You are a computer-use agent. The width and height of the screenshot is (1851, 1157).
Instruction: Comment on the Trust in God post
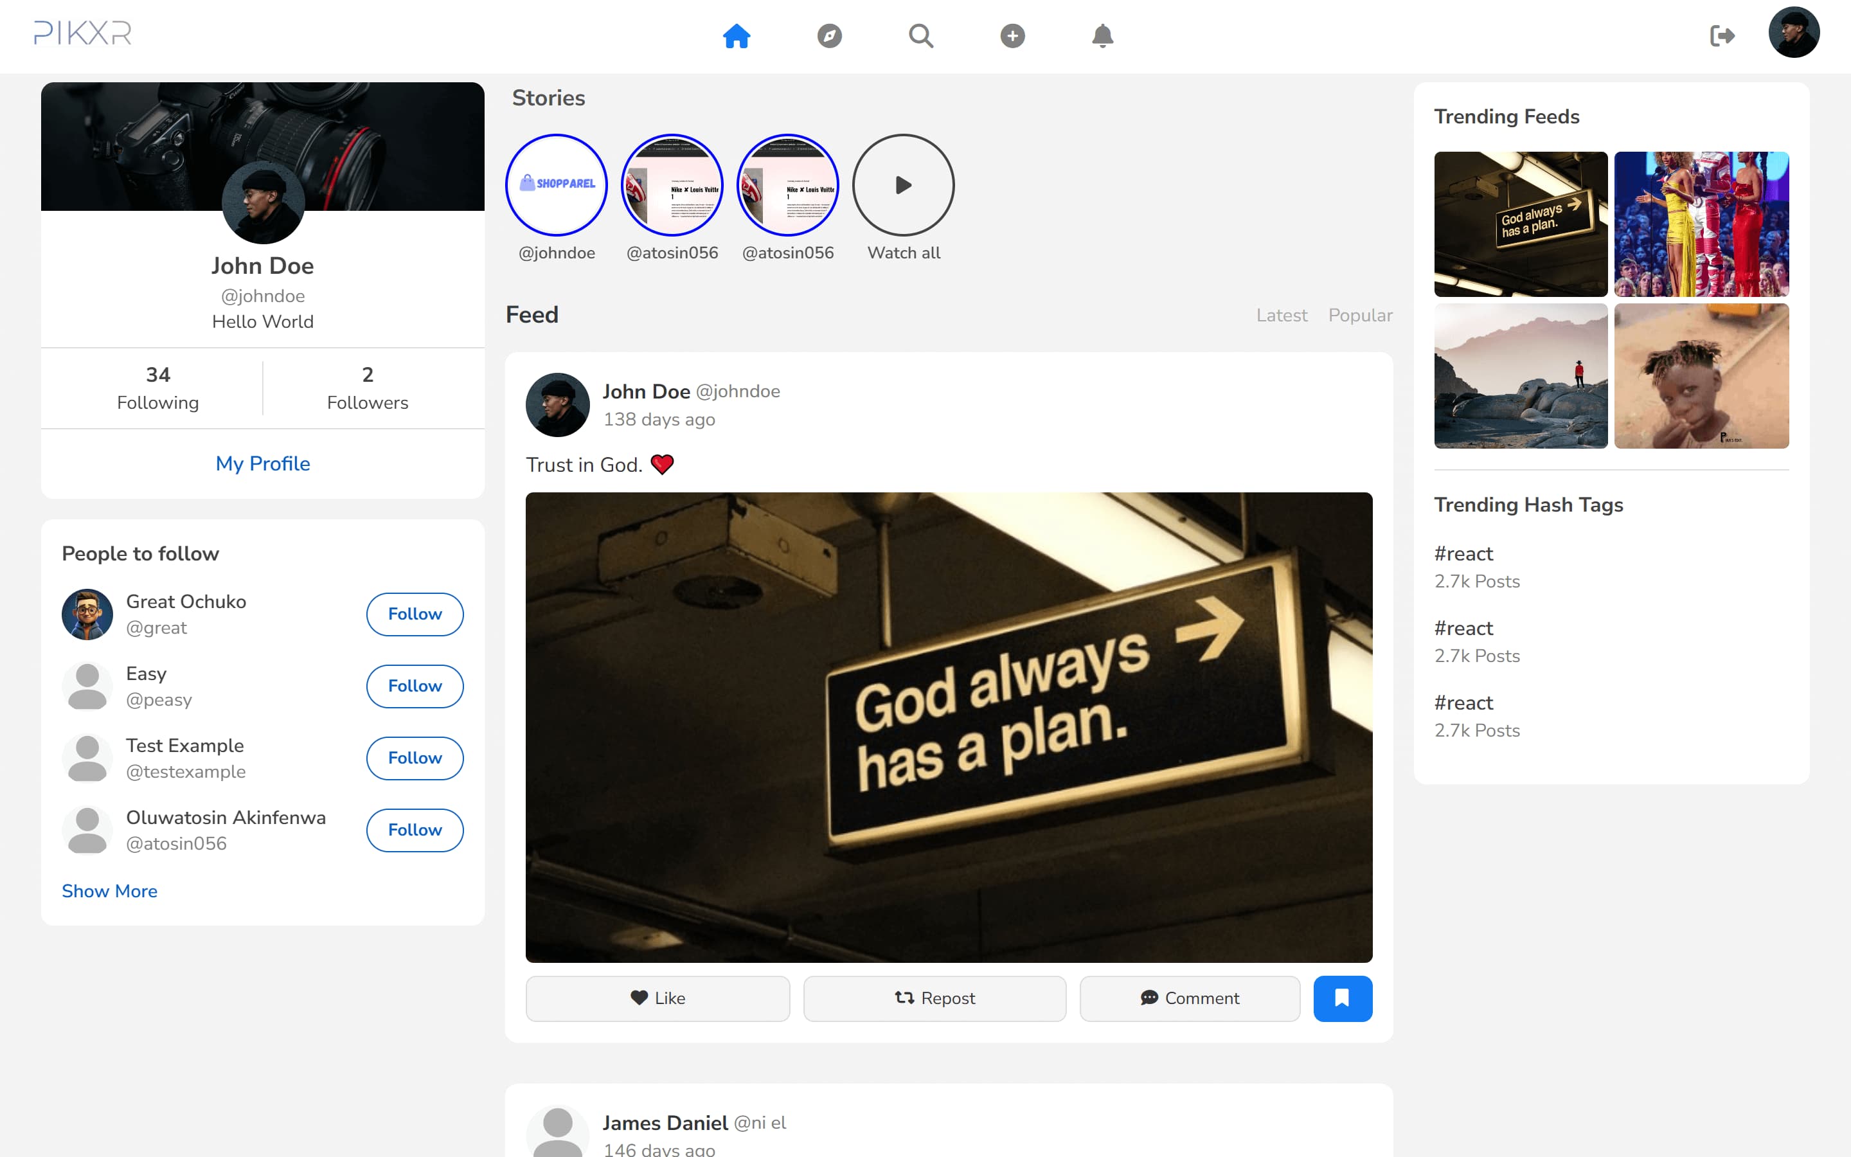[1190, 998]
